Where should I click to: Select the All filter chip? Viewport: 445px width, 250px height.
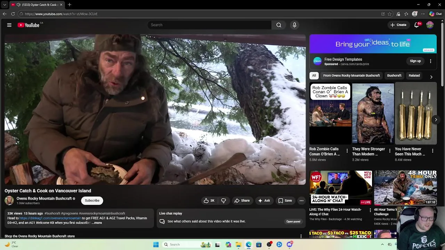coord(314,76)
